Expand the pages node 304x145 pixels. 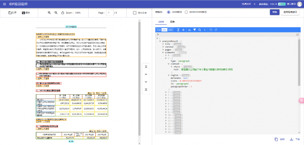(163, 50)
